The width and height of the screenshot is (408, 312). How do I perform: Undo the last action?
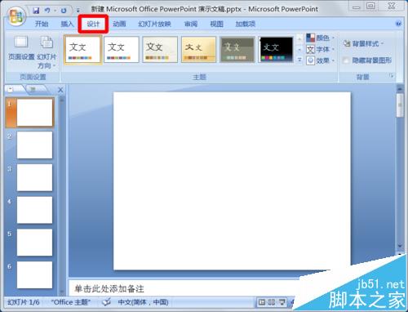(48, 11)
